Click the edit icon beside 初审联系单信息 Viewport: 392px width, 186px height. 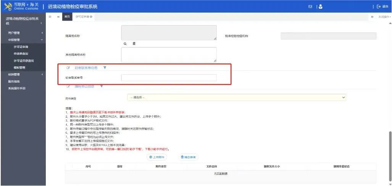click(x=68, y=68)
